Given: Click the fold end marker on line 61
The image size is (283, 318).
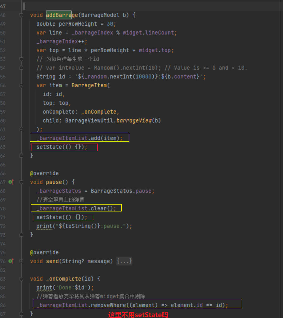Looking at the screenshot, I should [x=21, y=129].
